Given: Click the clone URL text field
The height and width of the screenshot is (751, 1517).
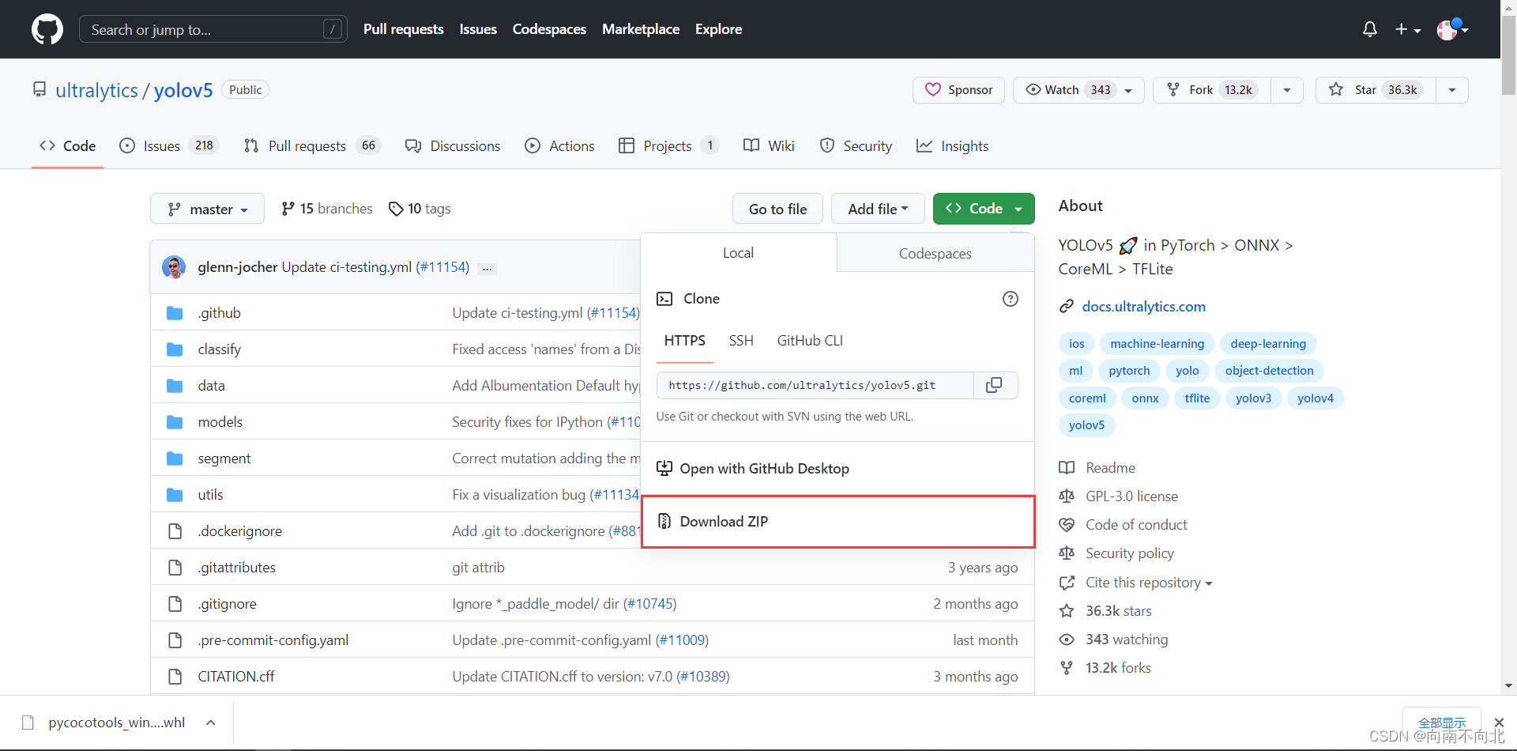Looking at the screenshot, I should tap(815, 385).
